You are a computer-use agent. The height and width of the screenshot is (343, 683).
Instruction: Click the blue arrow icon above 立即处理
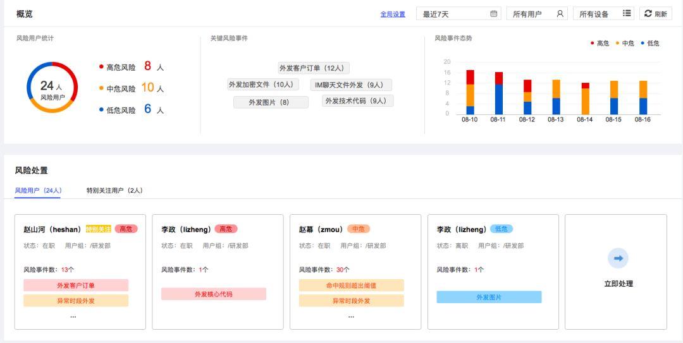[618, 258]
